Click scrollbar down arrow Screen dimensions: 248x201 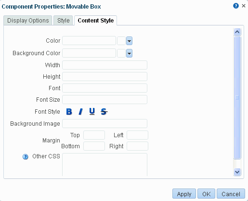coord(237,172)
